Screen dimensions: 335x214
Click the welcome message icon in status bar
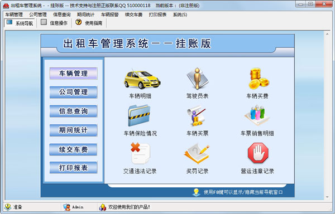pyautogui.click(x=103, y=207)
